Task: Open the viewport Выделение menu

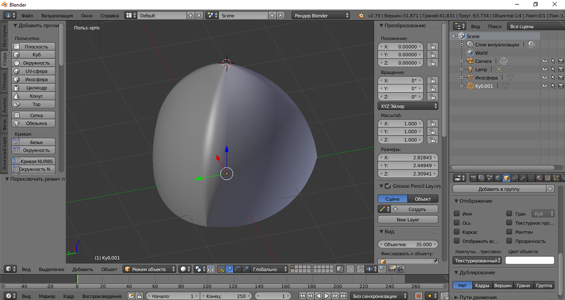Action: (x=51, y=269)
